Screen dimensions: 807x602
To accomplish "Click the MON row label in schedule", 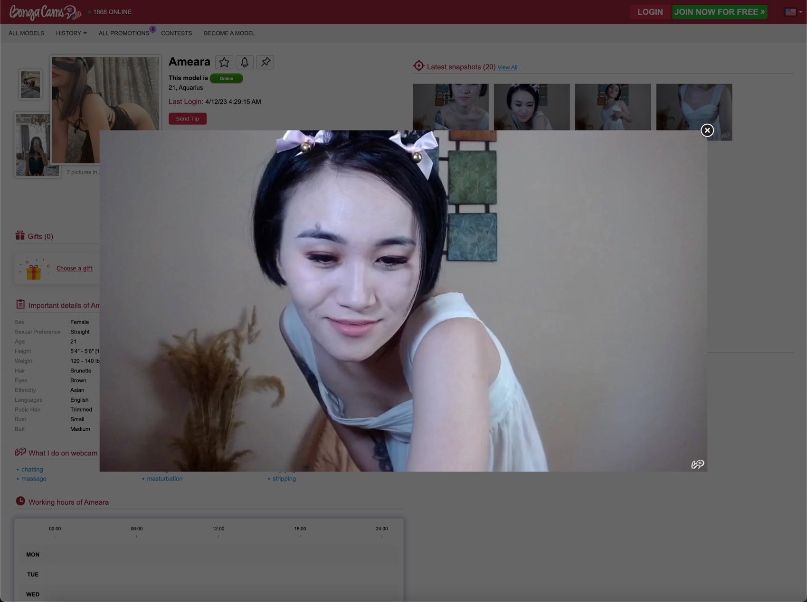I will (x=33, y=555).
